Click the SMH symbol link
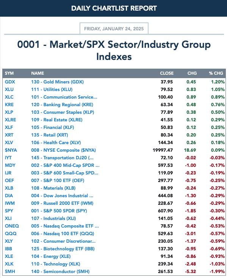The width and height of the screenshot is (227, 278). (10, 272)
